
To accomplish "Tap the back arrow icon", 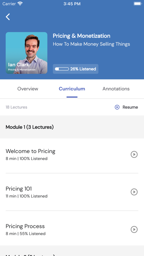I will pos(8,17).
